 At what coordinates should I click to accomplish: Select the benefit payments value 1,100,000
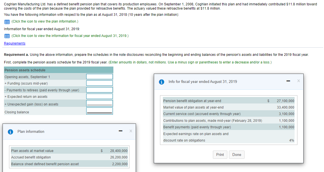287,127
